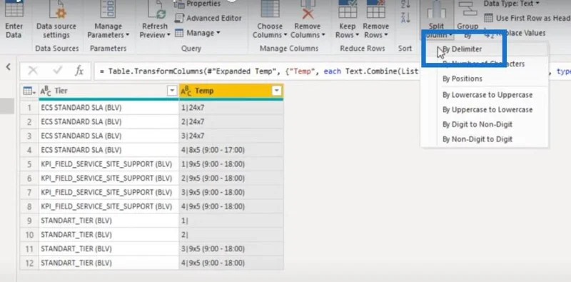This screenshot has width=571, height=282.
Task: Click the Refresh Preview icon
Action: point(156,9)
